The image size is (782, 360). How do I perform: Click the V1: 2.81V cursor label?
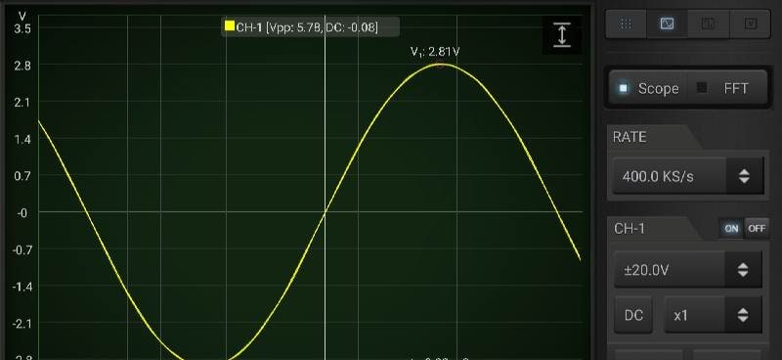[435, 52]
